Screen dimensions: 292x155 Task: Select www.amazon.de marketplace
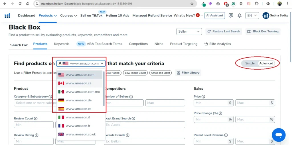pyautogui.click(x=80, y=100)
